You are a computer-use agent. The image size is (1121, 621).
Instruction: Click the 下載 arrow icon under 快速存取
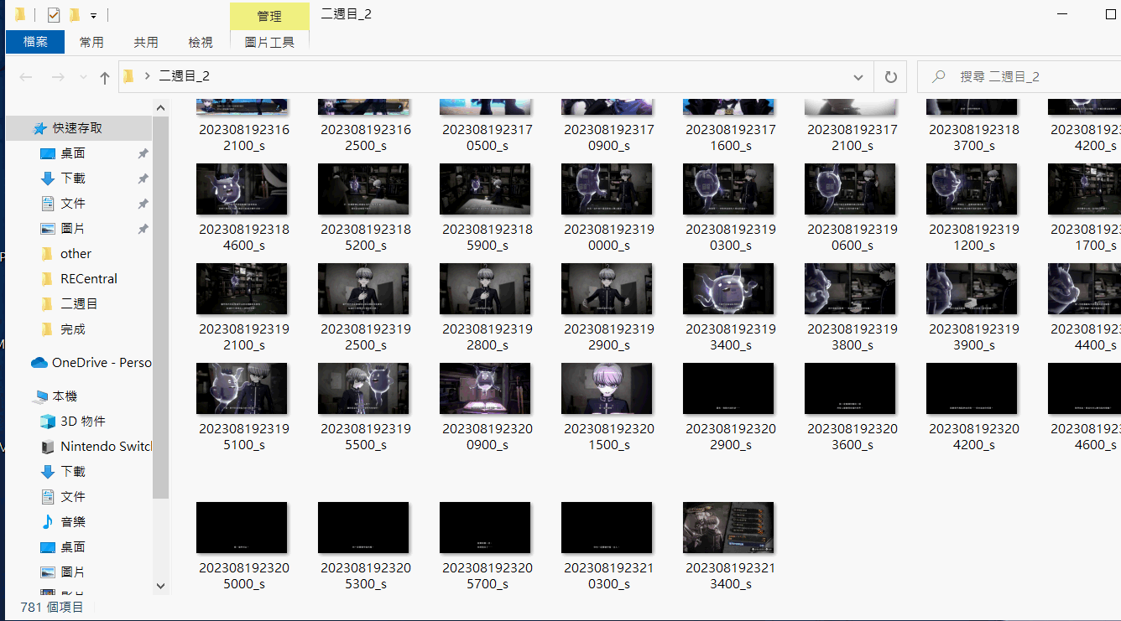(48, 179)
